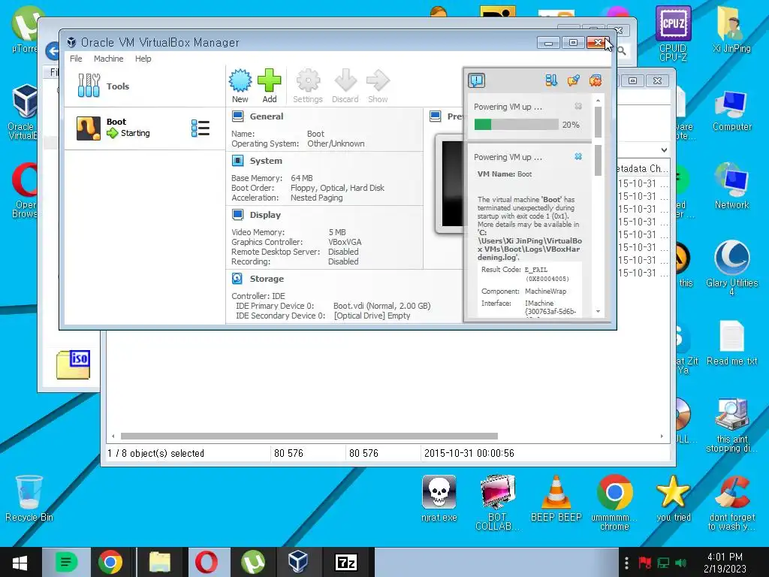This screenshot has width=769, height=577.
Task: Click the Metadata Ch... column header
Action: [642, 168]
